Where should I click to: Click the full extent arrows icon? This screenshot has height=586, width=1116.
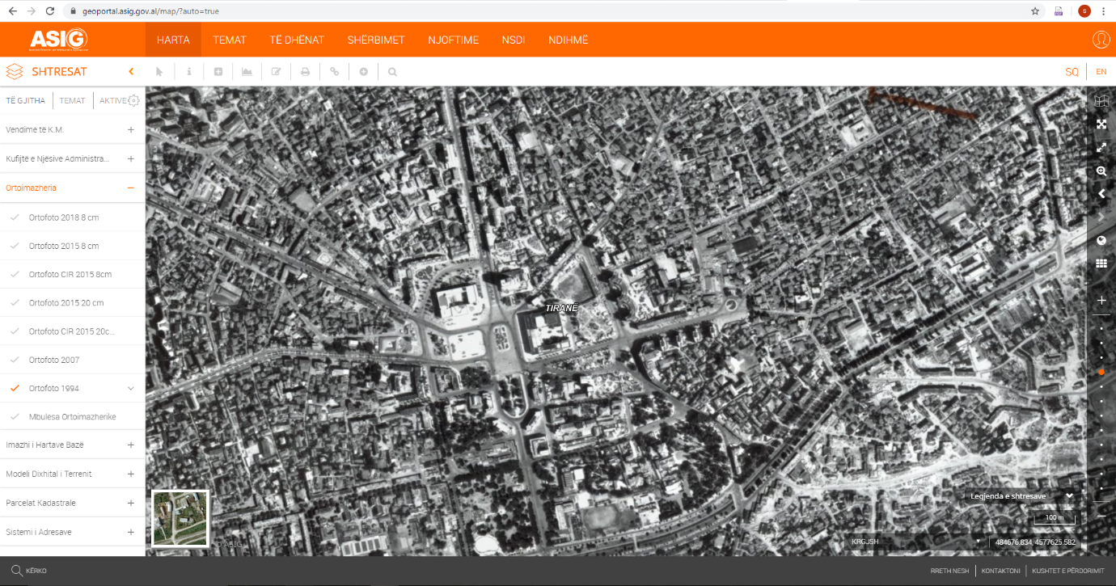[x=1101, y=124]
